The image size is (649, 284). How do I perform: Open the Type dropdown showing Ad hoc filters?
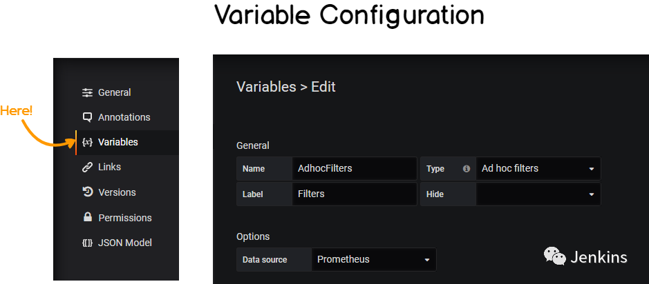click(538, 168)
